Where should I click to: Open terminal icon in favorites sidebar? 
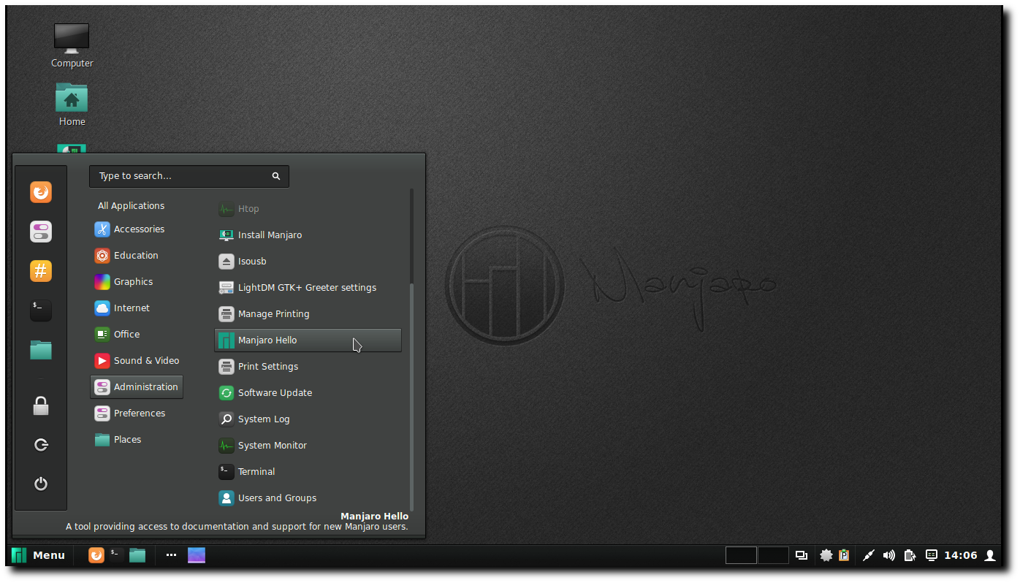(x=41, y=310)
